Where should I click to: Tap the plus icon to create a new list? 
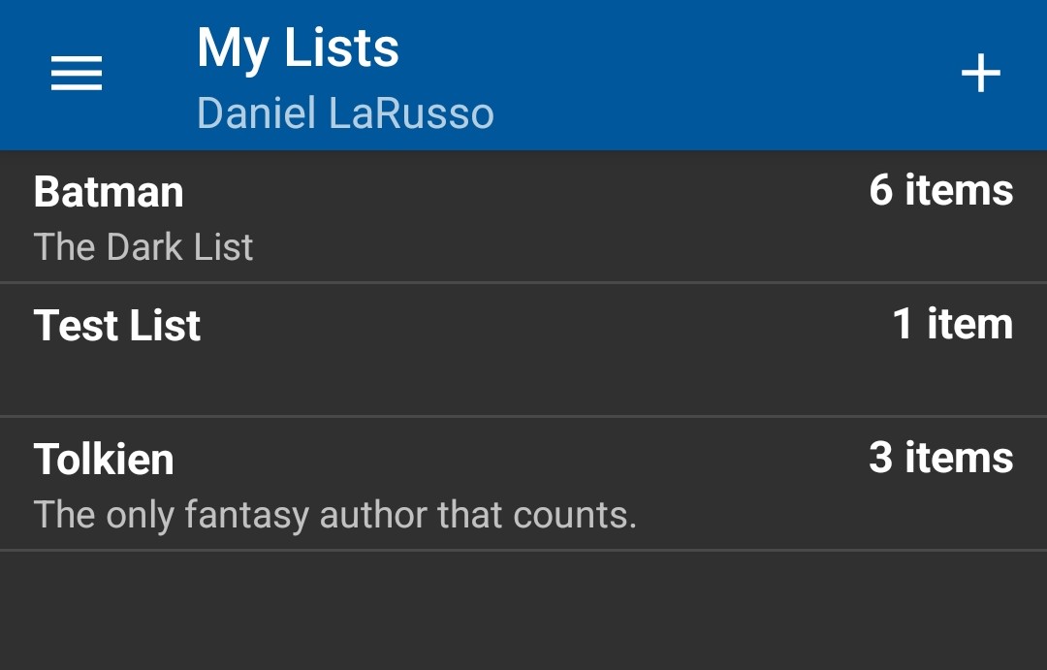click(981, 72)
